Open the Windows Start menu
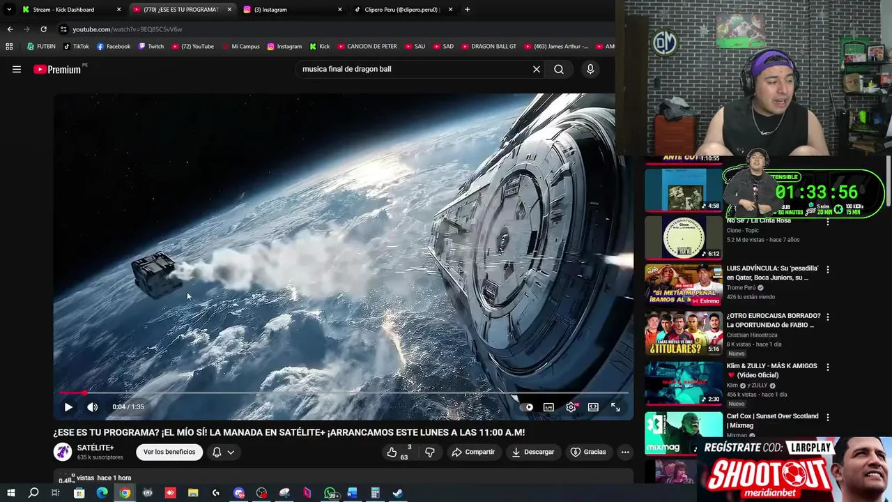Image resolution: width=892 pixels, height=502 pixels. click(x=10, y=493)
